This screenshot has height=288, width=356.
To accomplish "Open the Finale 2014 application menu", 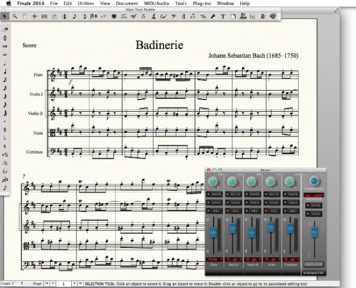I will 31,4.
